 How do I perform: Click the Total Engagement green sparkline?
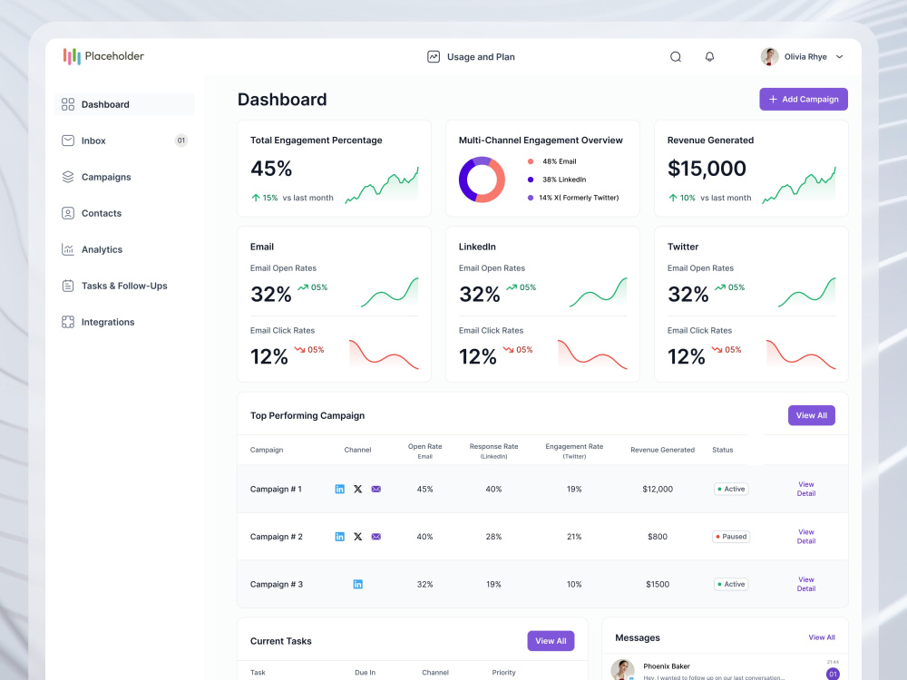[382, 185]
